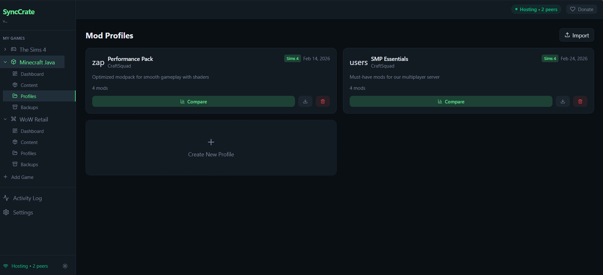This screenshot has width=603, height=275.
Task: Import a mod profile
Action: coord(576,35)
